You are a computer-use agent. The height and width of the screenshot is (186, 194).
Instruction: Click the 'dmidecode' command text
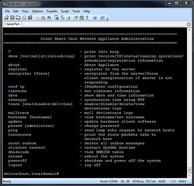tap(19, 152)
